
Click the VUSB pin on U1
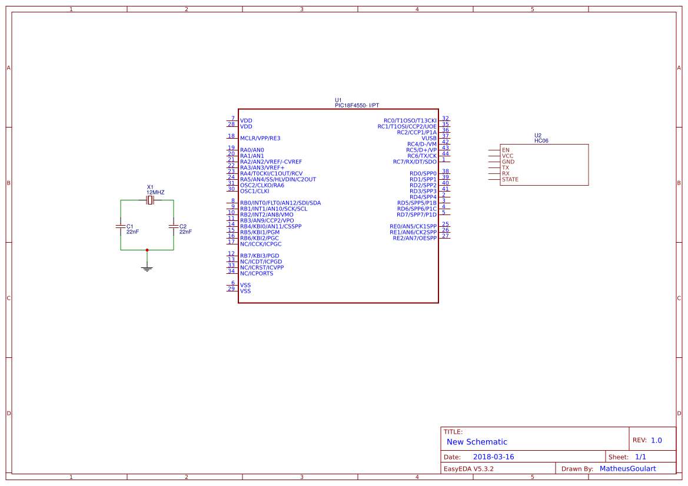click(x=428, y=136)
